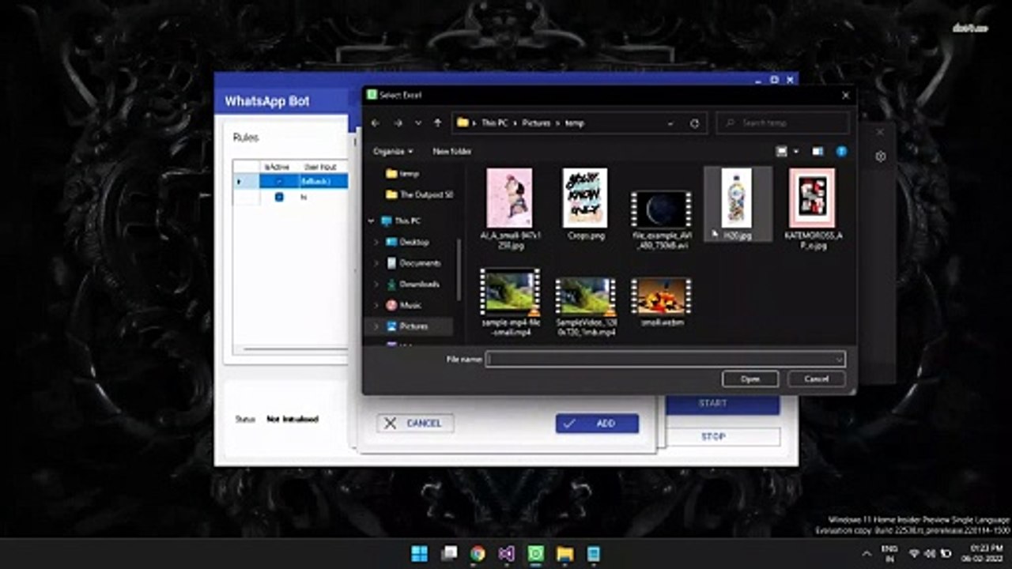Viewport: 1012px width, 569px height.
Task: Open the settings gear behind dialog
Action: 881,156
